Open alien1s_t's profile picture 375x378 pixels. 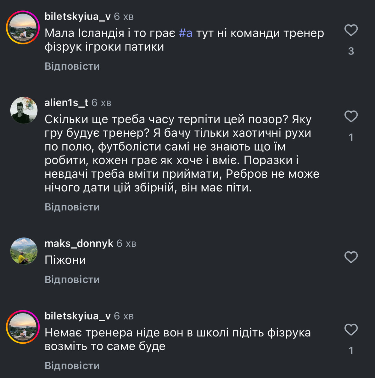coord(24,110)
